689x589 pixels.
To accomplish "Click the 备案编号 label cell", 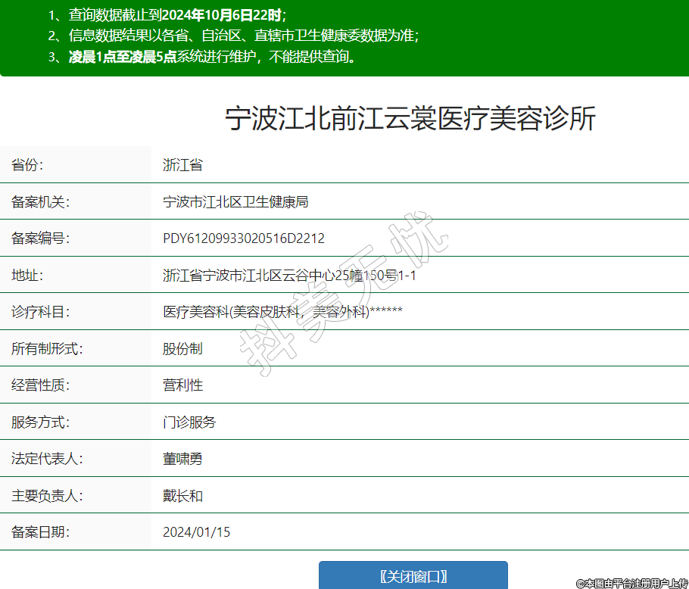I will pyautogui.click(x=40, y=238).
